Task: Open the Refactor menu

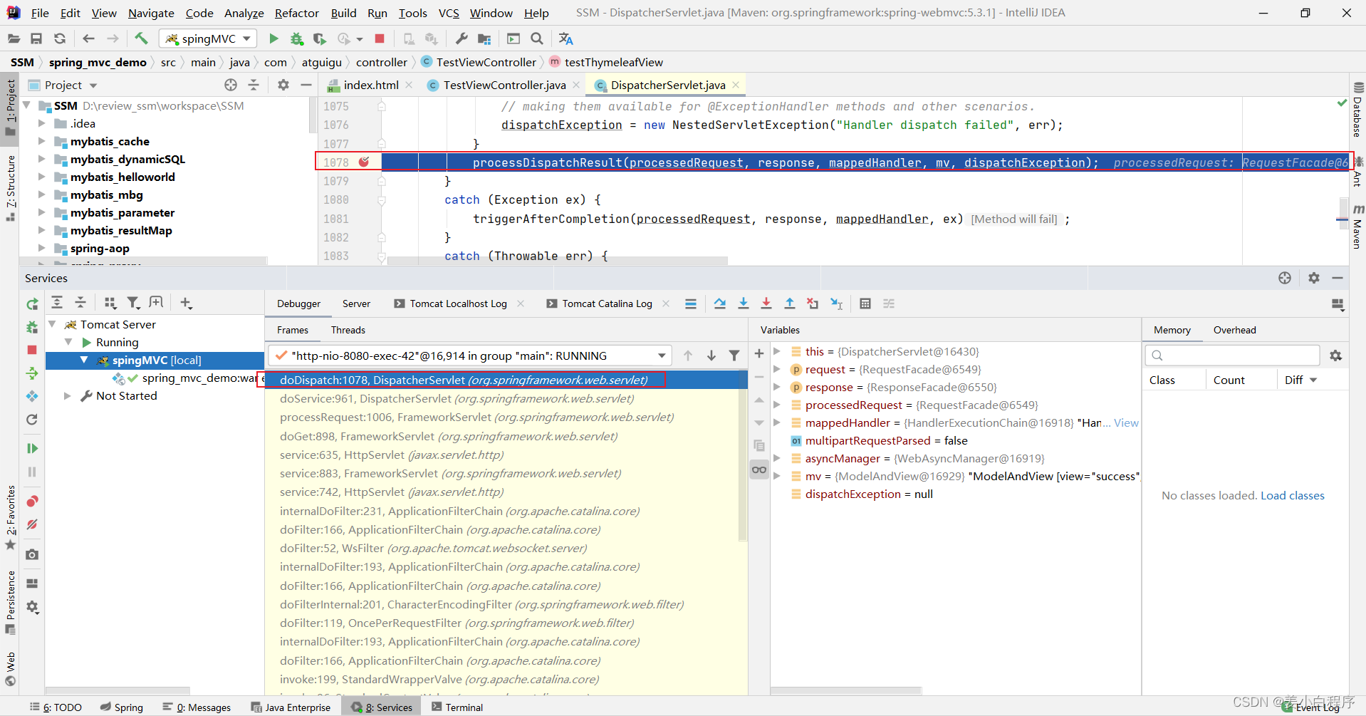Action: [296, 13]
